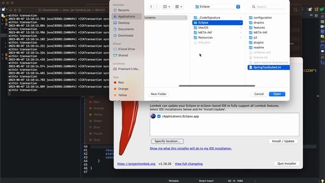Click the Terminal window title bar
Screen dimensions: 325x183
click(x=59, y=10)
